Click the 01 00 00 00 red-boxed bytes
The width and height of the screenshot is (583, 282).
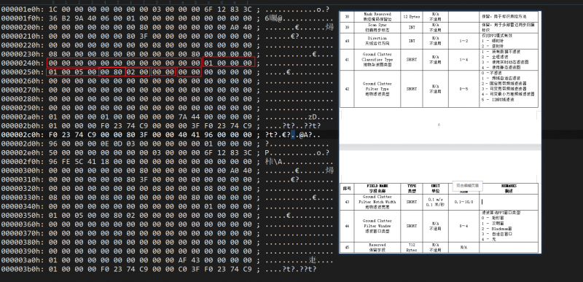(228, 62)
